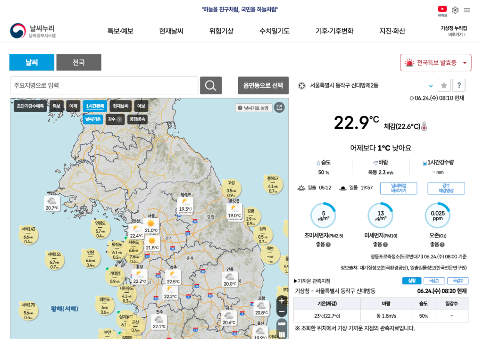Open the settings gear icon
Screen dimensions: 483x339
click(455, 10)
